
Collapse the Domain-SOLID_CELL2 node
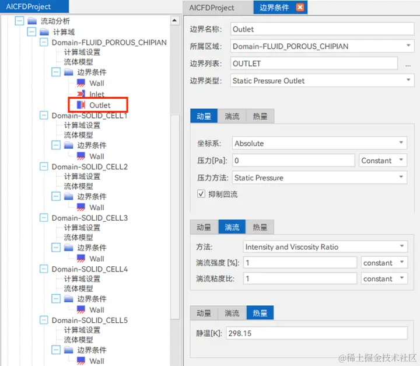coord(44,166)
